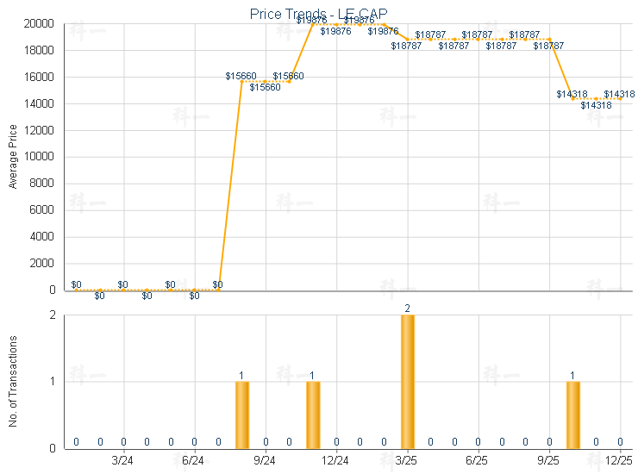Click the 12/25 x-axis date label
This screenshot has width=638, height=474.
click(619, 462)
